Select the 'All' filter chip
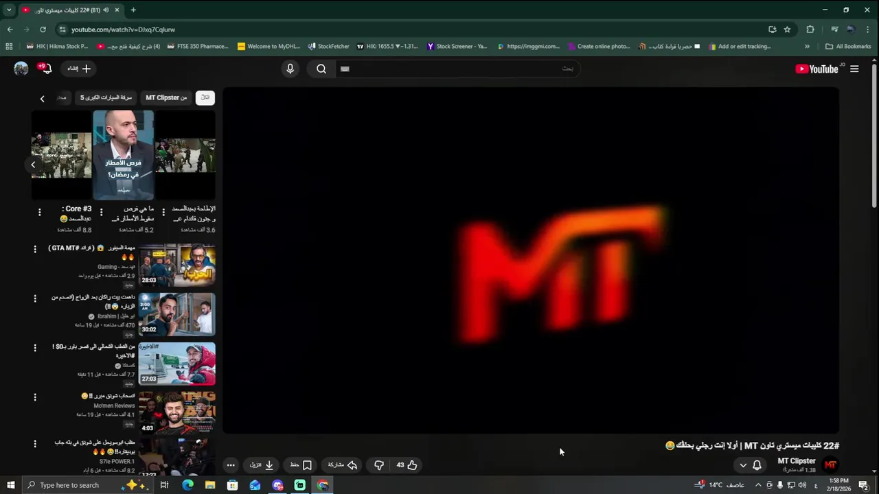This screenshot has width=879, height=494. pyautogui.click(x=205, y=97)
